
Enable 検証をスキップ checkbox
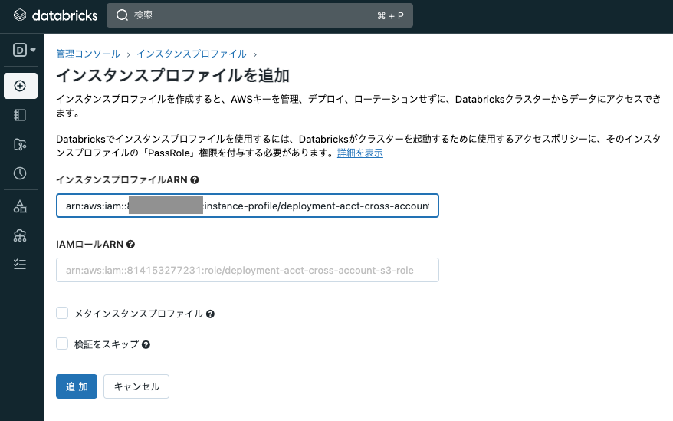62,344
